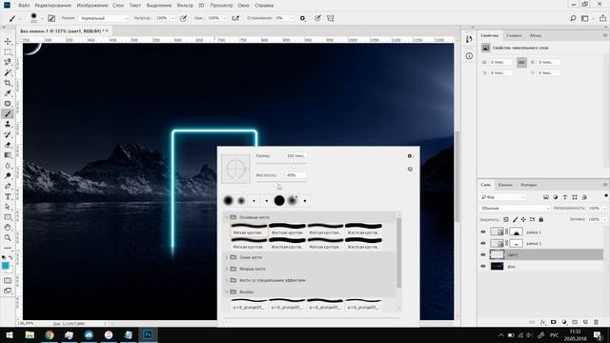The image size is (610, 343).
Task: Select the Hand tool
Action: (x=8, y=228)
